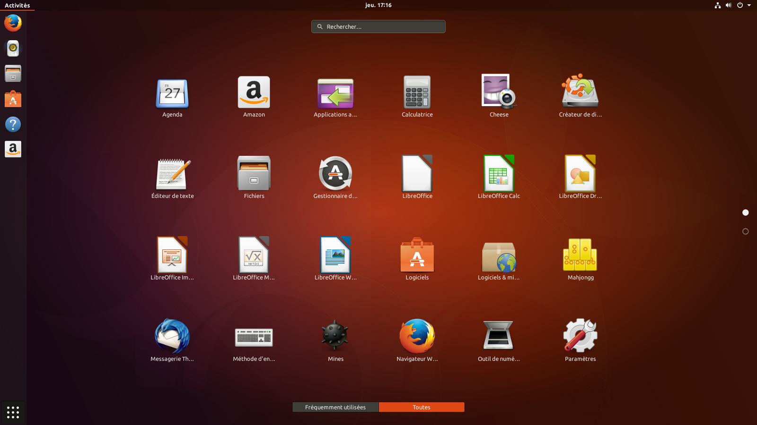
Task: Launch Fichiers from the app grid
Action: tap(254, 173)
